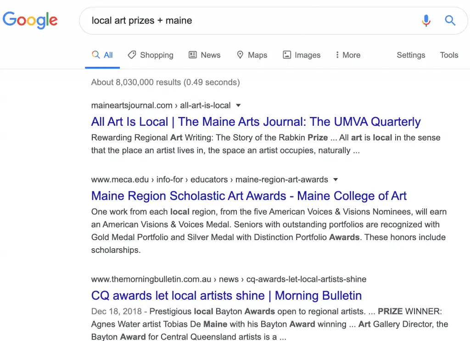This screenshot has width=470, height=341.
Task: Expand the More search categories menu
Action: pos(348,55)
